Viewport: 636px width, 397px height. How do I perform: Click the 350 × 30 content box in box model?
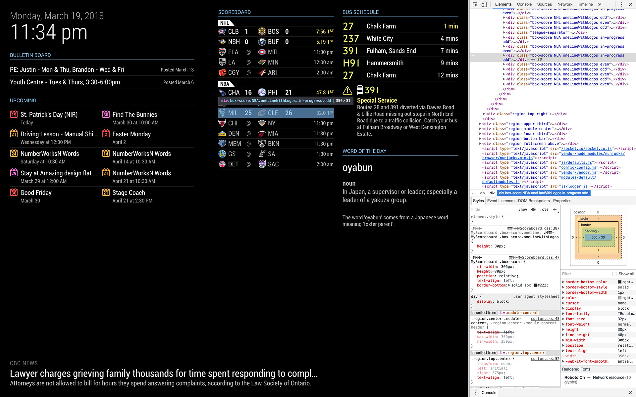[598, 237]
